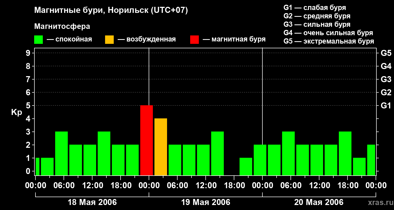394x210 pixels.
Task: Click the 12:00 time label for 20 May
Action: [x=319, y=186]
